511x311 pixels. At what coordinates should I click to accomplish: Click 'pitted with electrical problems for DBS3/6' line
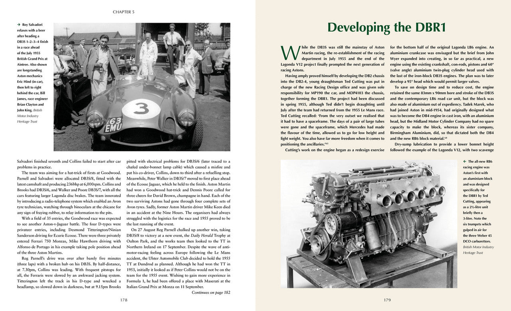pyautogui.click(x=178, y=162)
